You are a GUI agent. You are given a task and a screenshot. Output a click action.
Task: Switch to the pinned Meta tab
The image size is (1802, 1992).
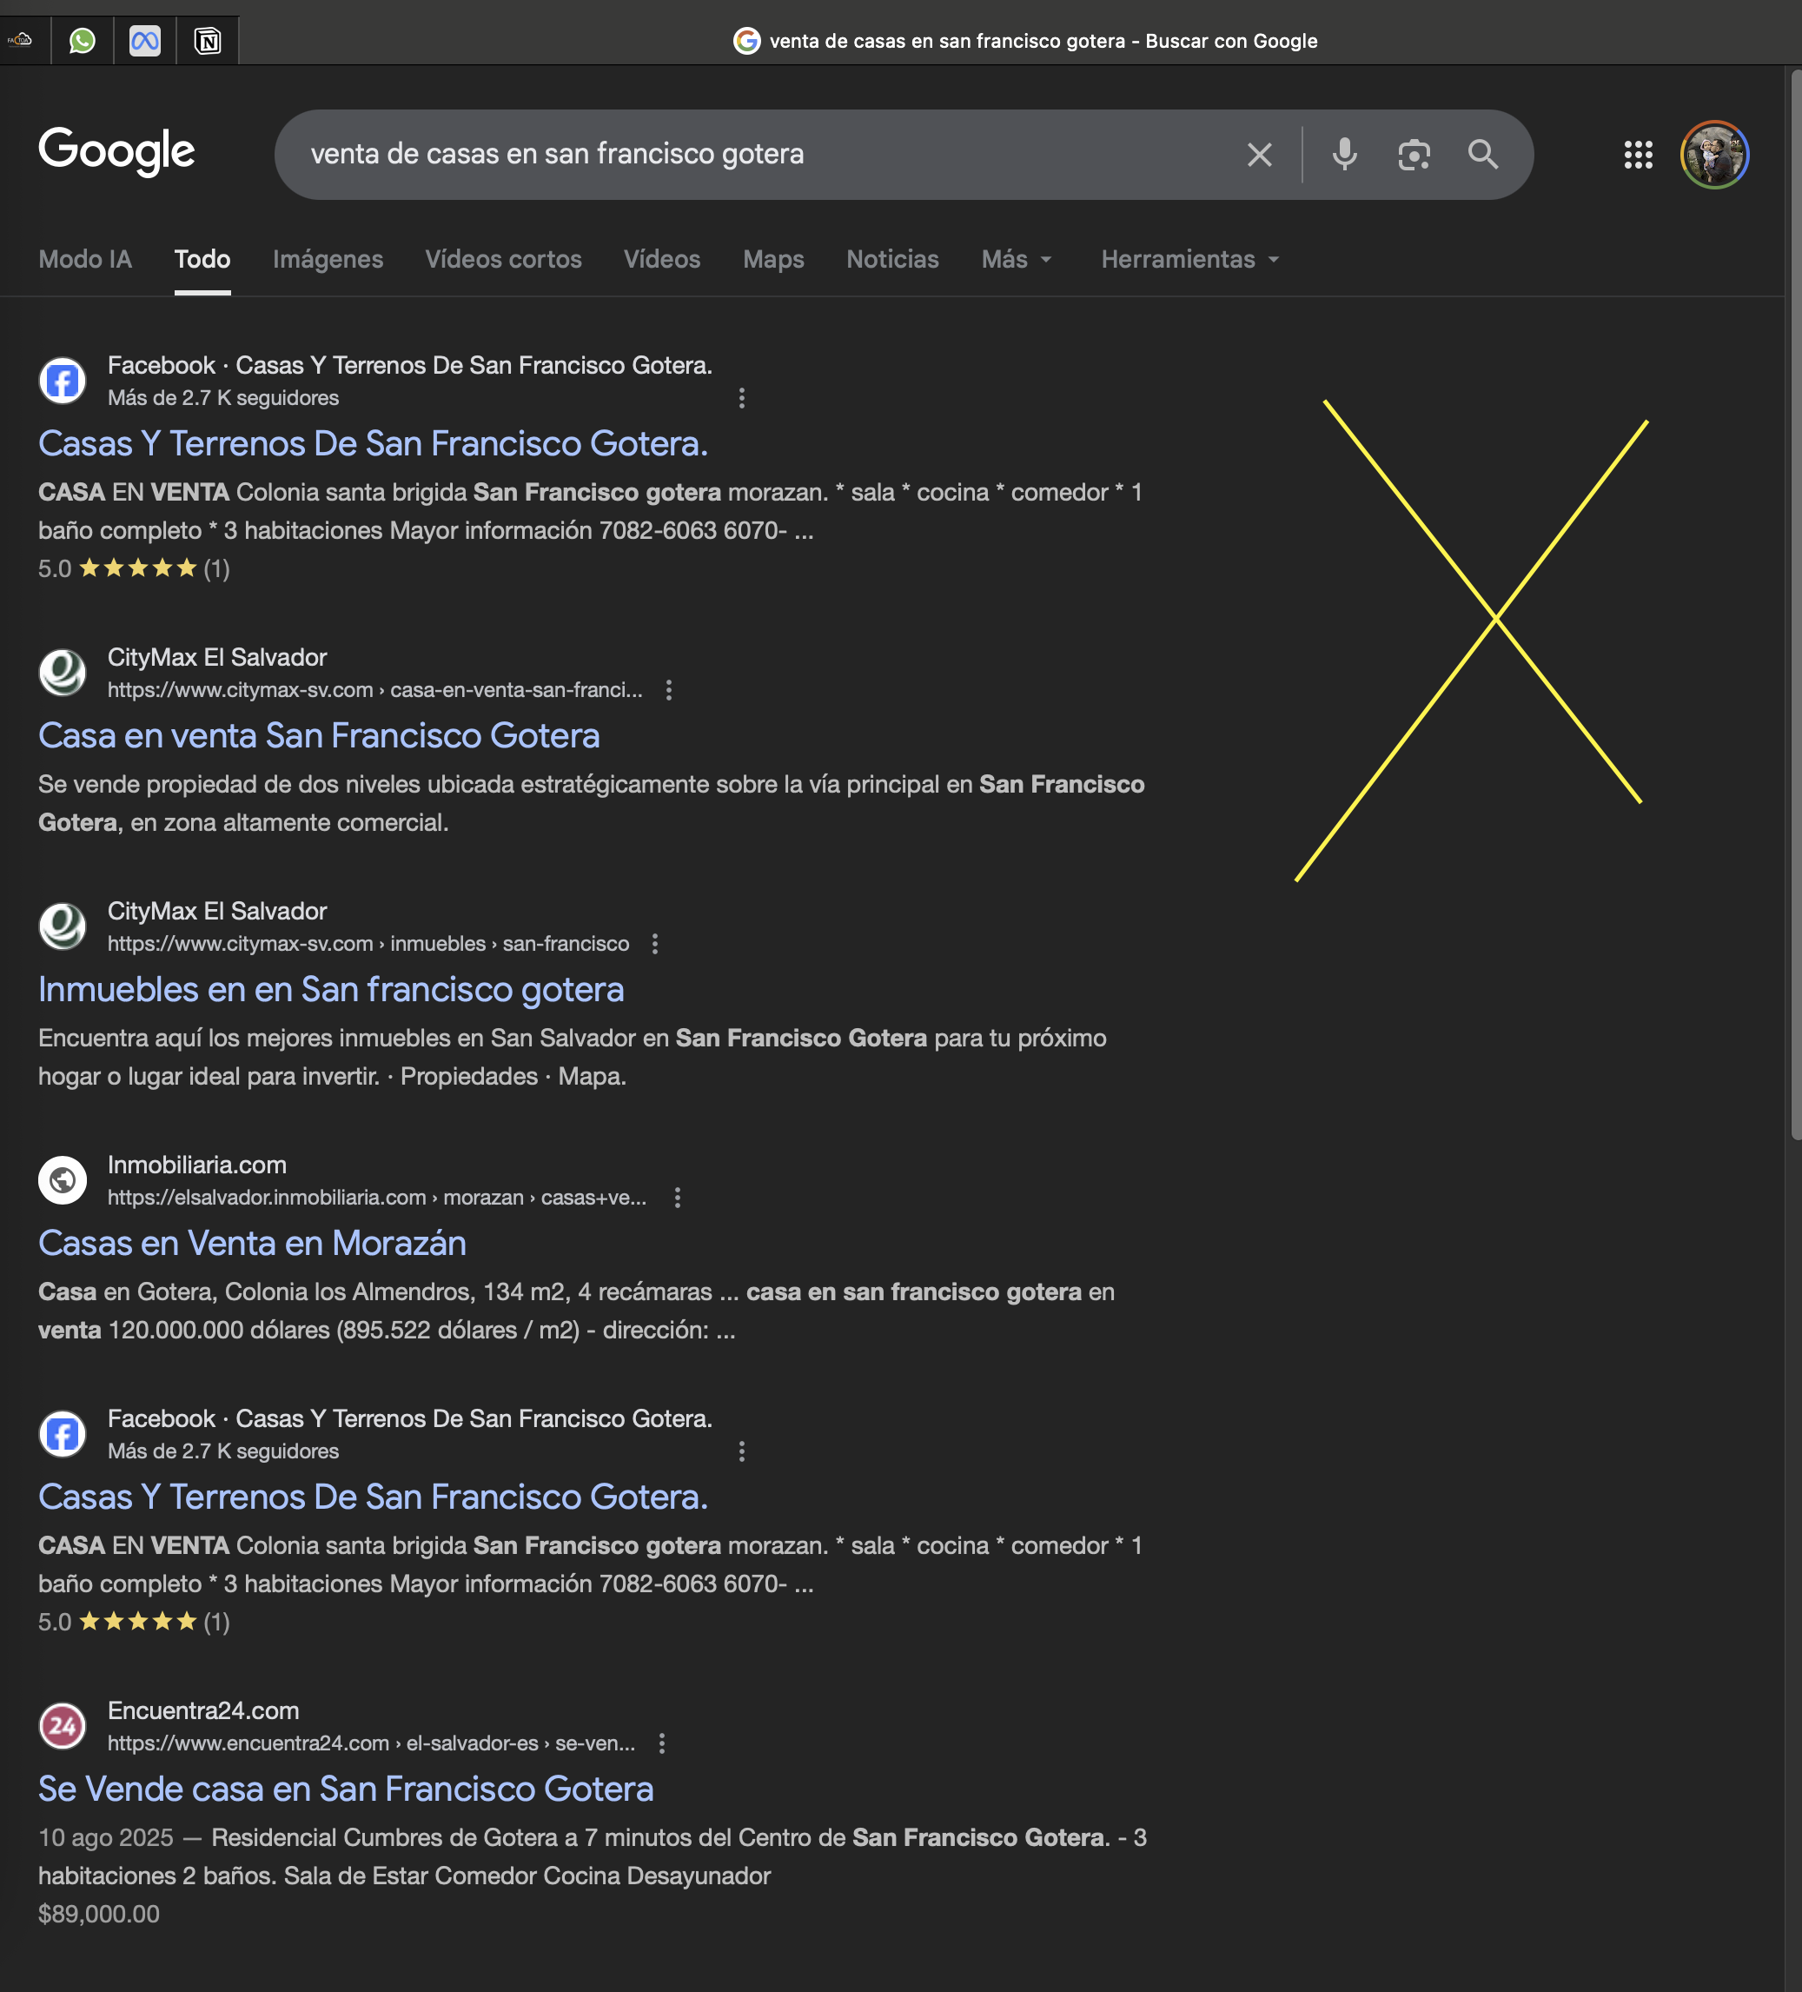144,41
